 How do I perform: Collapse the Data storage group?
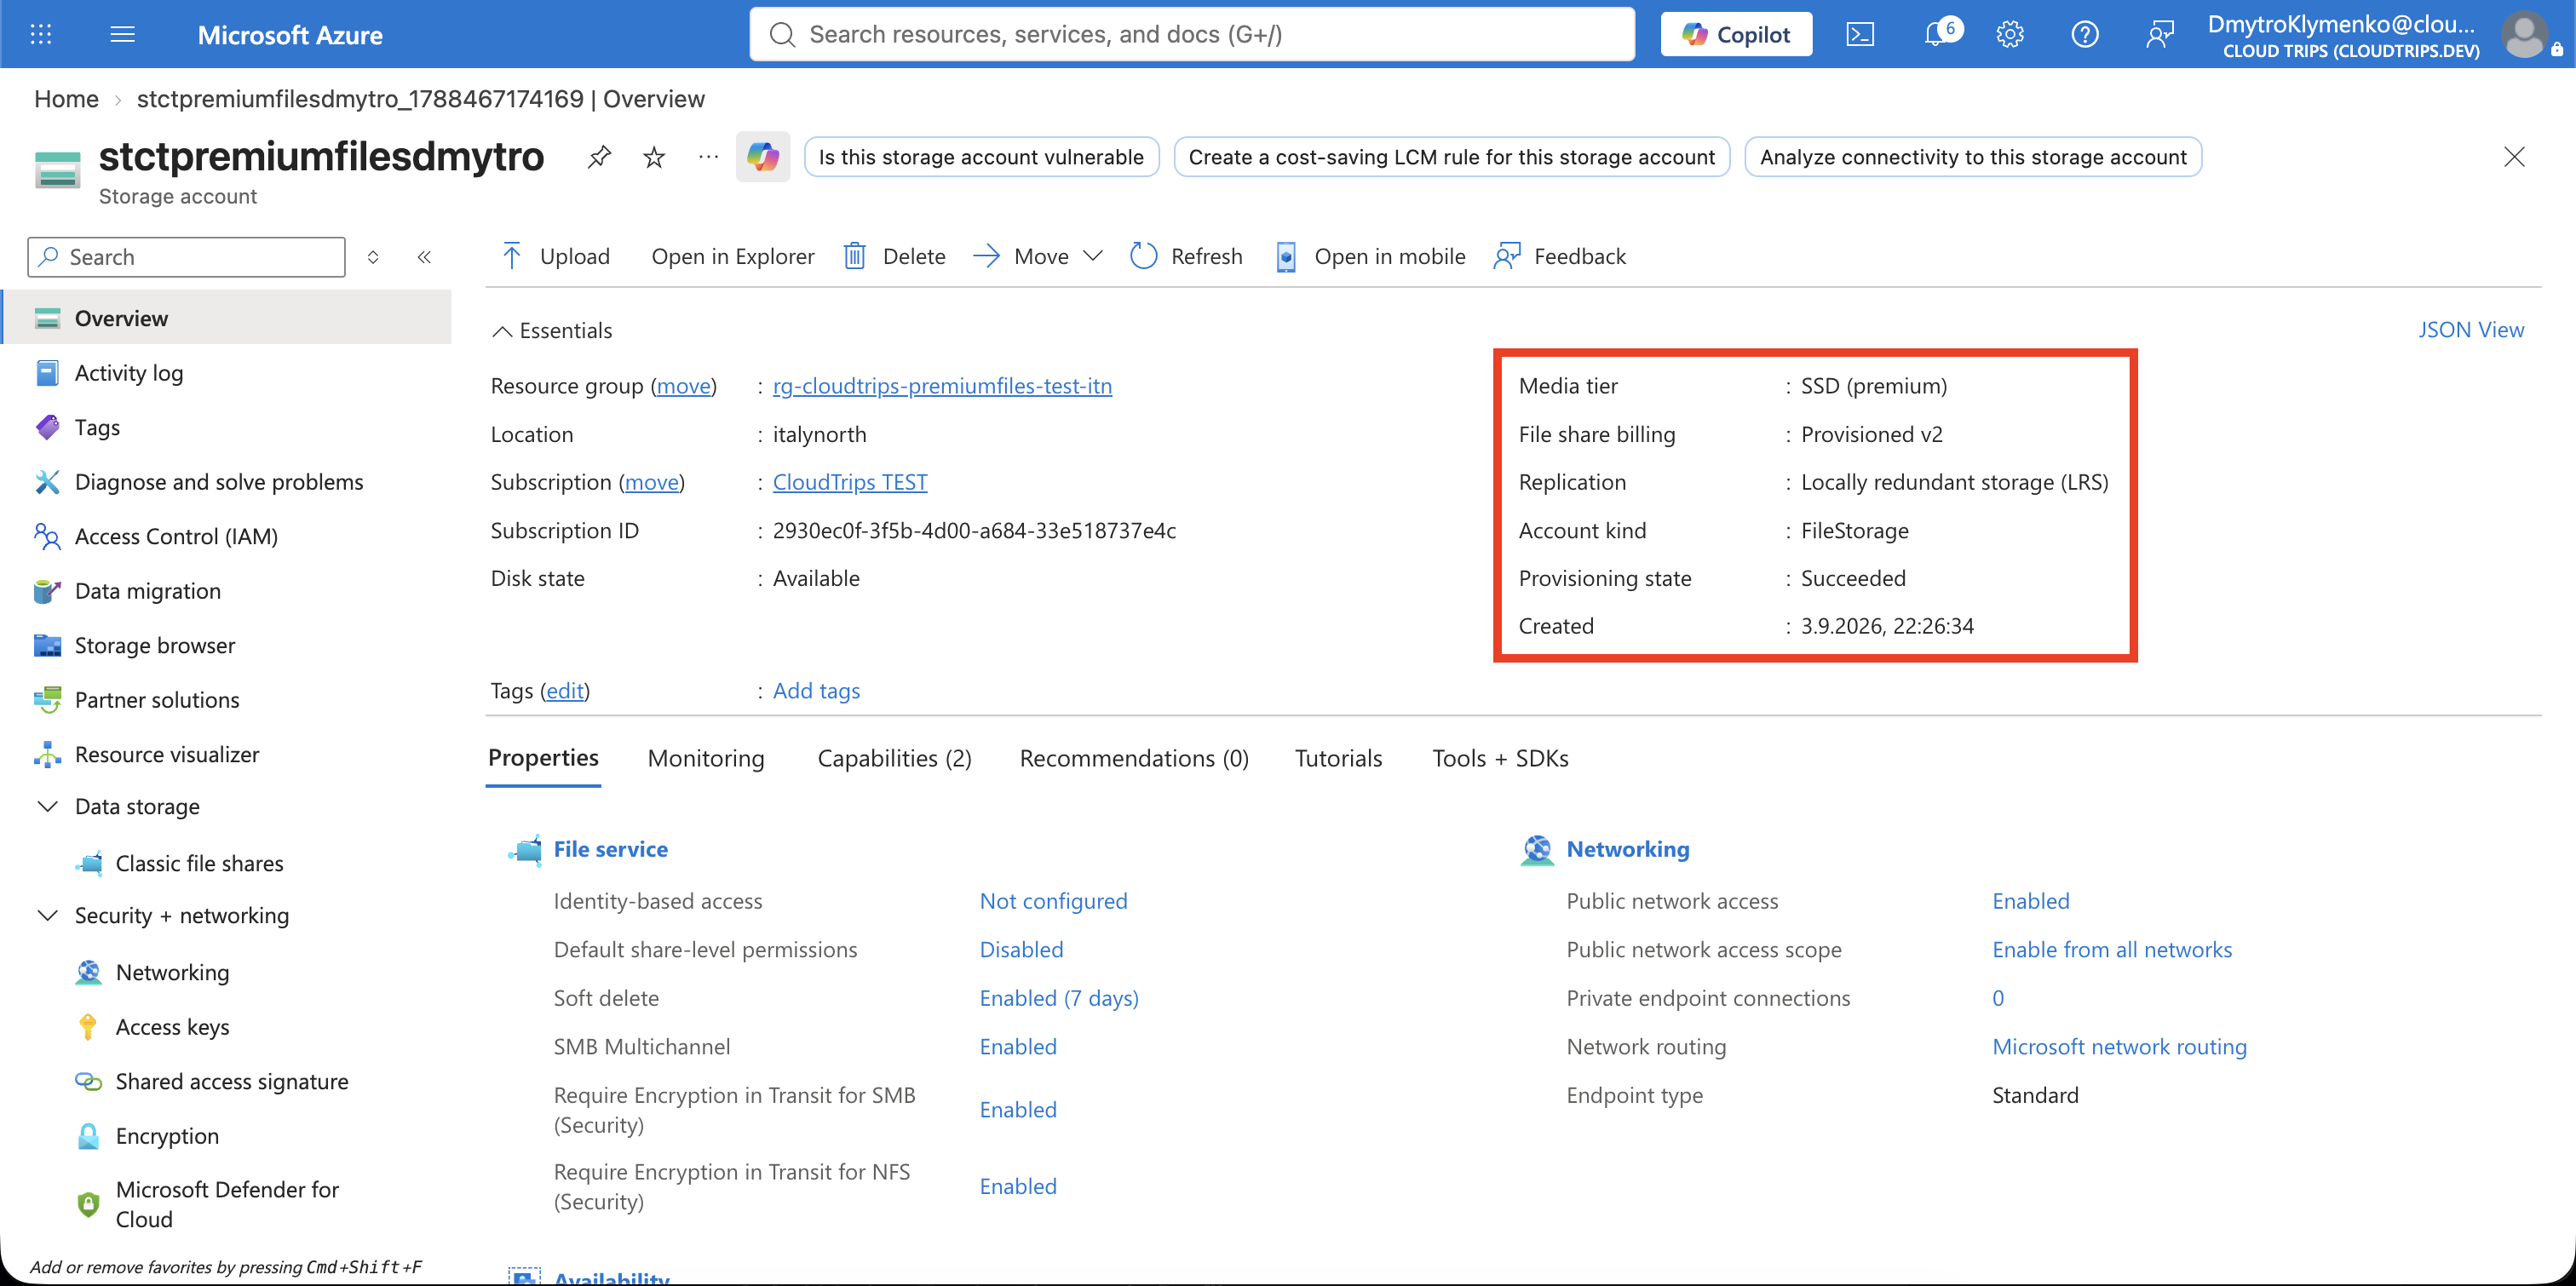pyautogui.click(x=47, y=806)
